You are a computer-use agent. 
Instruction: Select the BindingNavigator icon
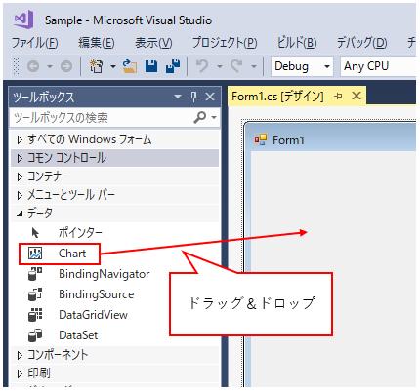(35, 274)
